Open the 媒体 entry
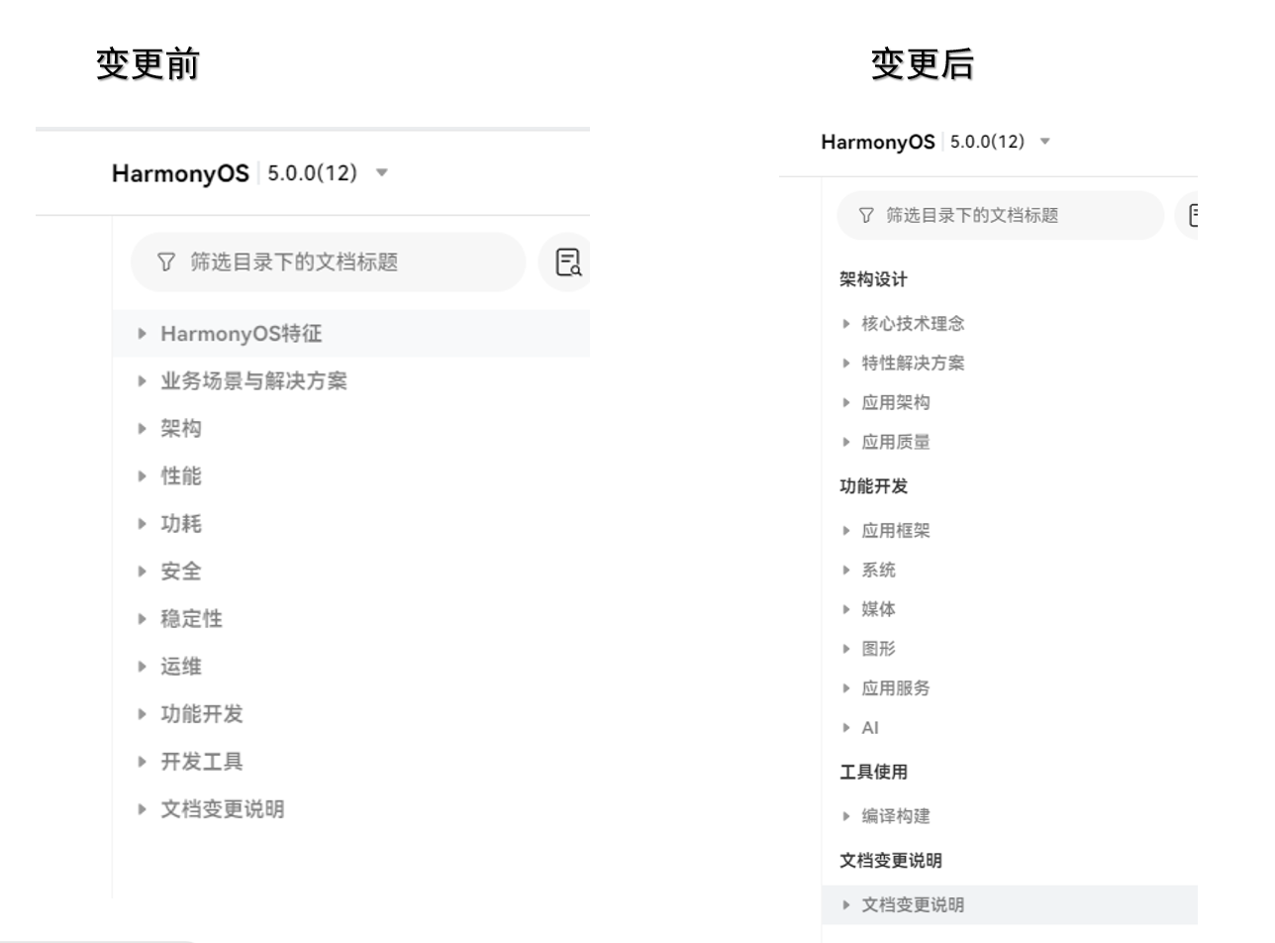 pyautogui.click(x=879, y=610)
